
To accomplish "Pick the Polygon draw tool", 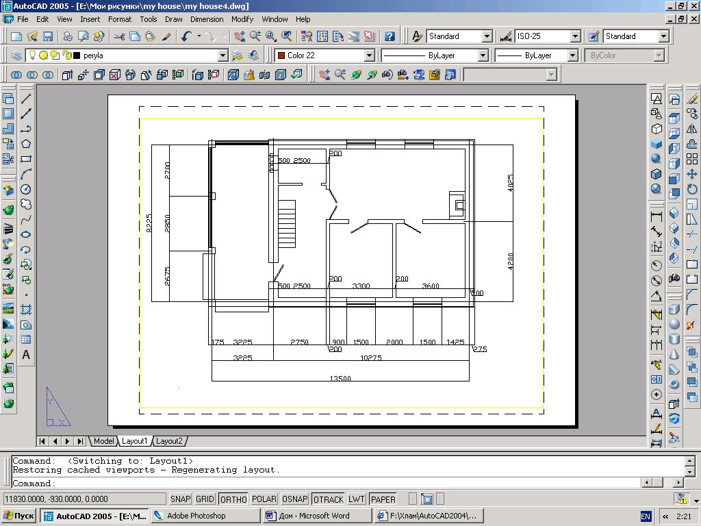I will coord(26,144).
